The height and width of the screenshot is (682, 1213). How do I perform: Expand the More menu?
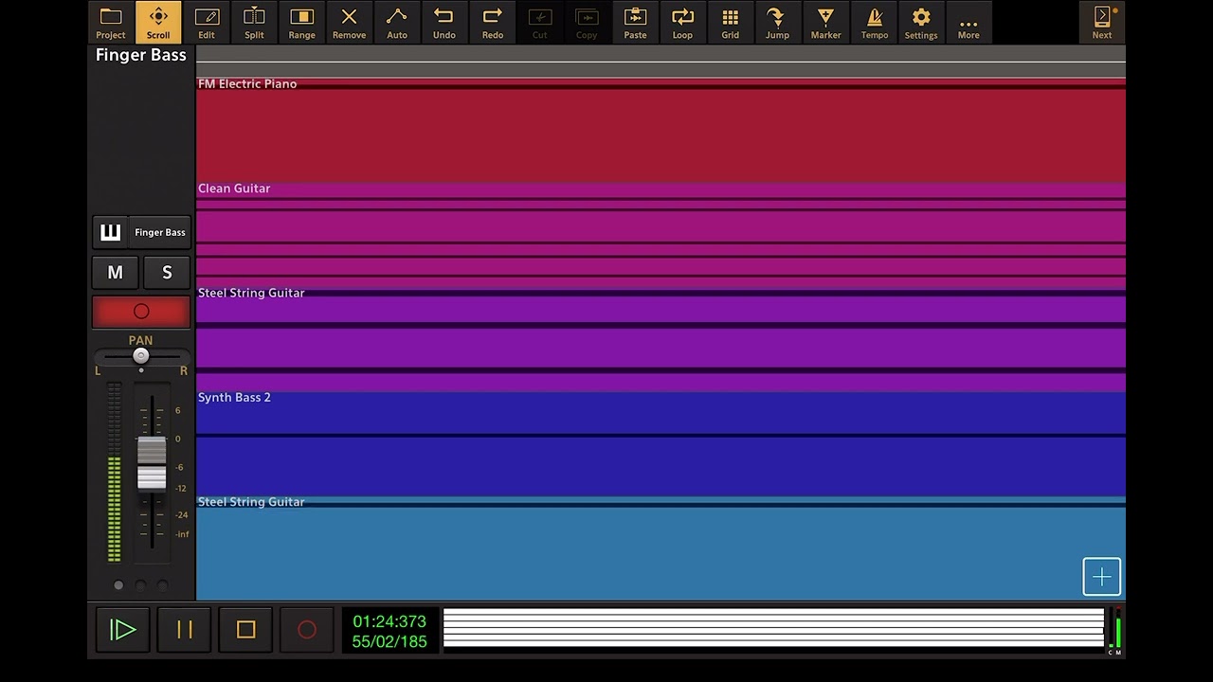click(969, 22)
